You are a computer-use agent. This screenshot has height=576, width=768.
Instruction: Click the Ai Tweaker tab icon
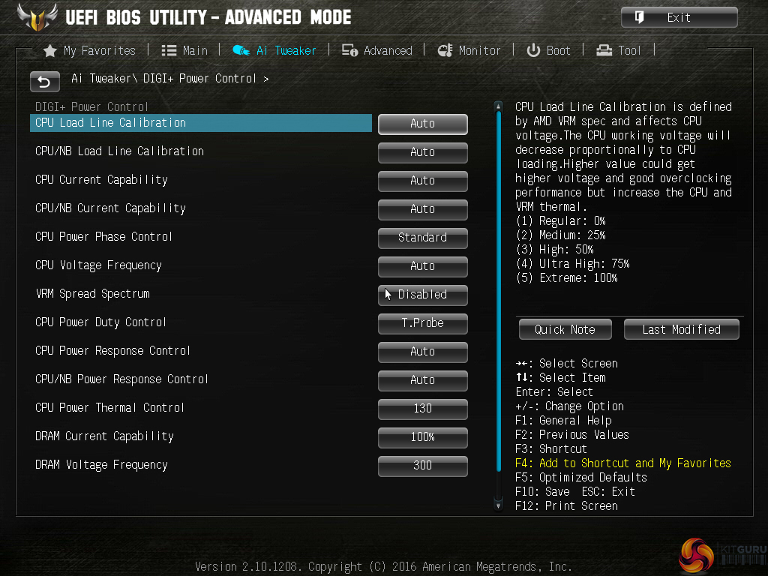(x=241, y=50)
